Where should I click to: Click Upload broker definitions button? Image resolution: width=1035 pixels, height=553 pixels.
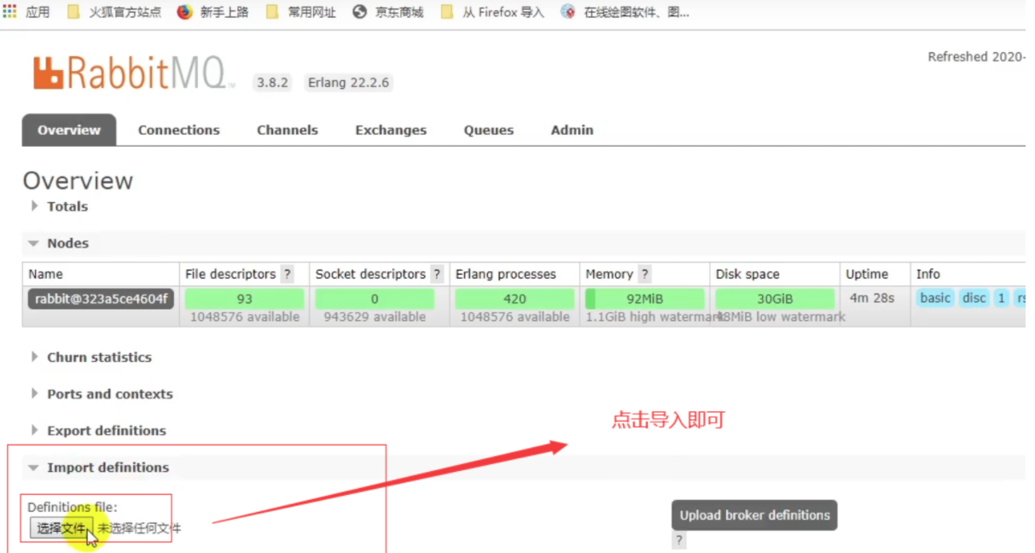(754, 515)
